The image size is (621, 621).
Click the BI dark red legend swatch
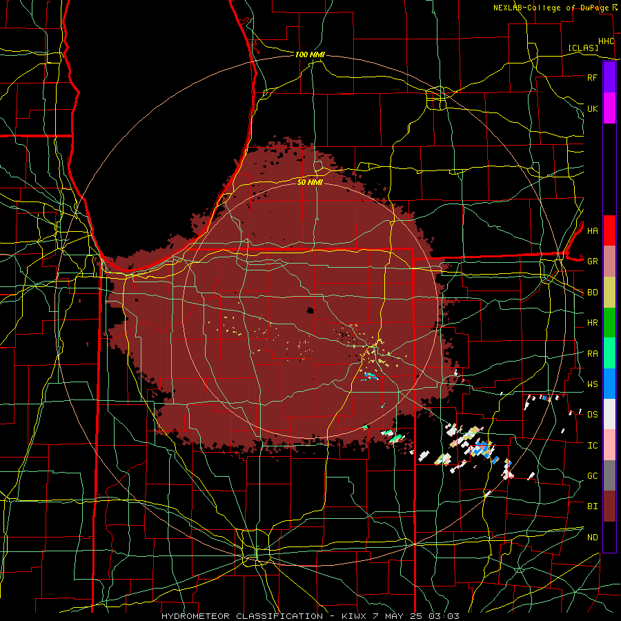click(609, 506)
